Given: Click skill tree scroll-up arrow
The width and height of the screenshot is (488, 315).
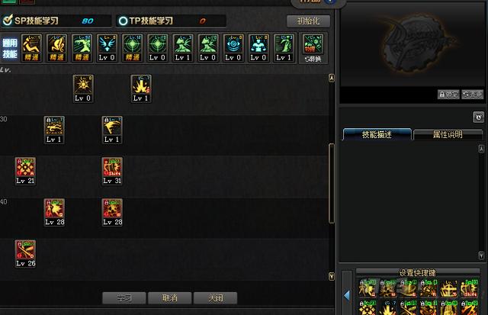Looking at the screenshot, I should [332, 78].
